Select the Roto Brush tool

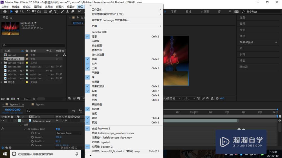tap(79, 12)
